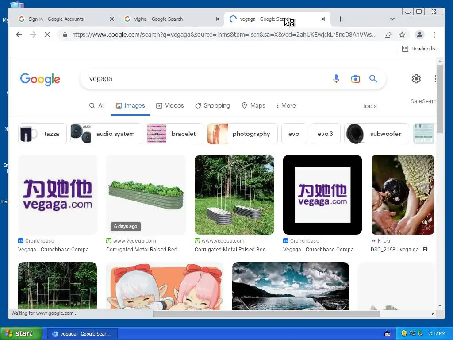The height and width of the screenshot is (340, 453).
Task: Click the browser address bar URL
Action: [x=224, y=35]
